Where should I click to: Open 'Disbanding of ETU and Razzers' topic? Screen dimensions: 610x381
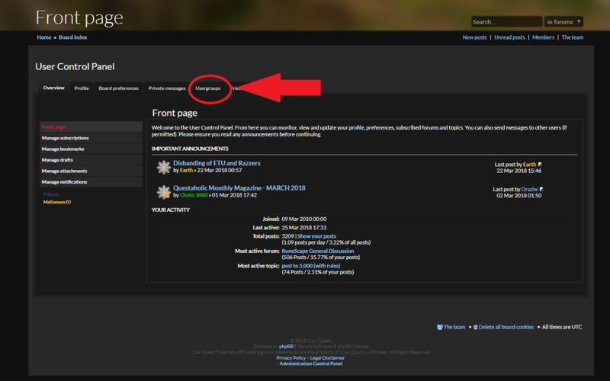[217, 163]
